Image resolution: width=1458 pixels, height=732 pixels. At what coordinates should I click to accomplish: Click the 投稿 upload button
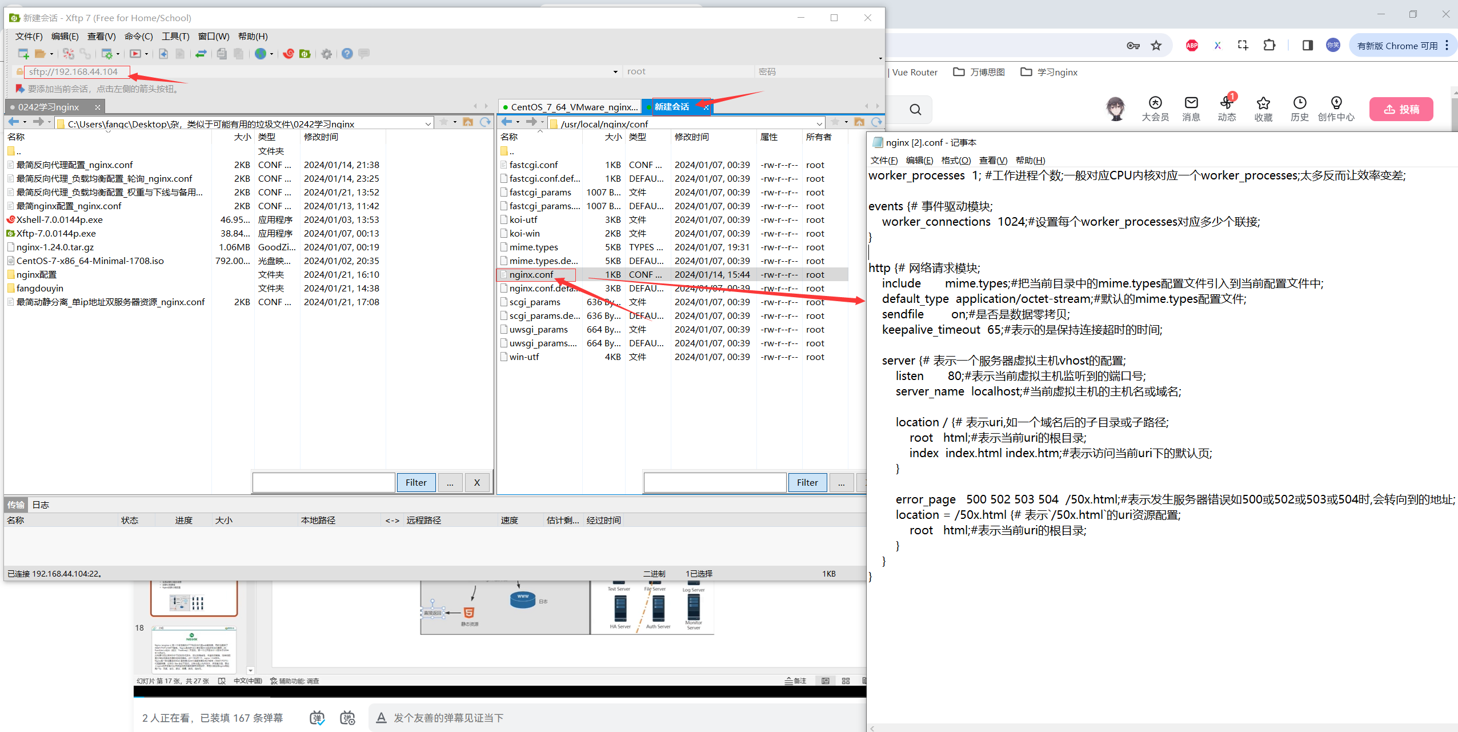pyautogui.click(x=1401, y=109)
